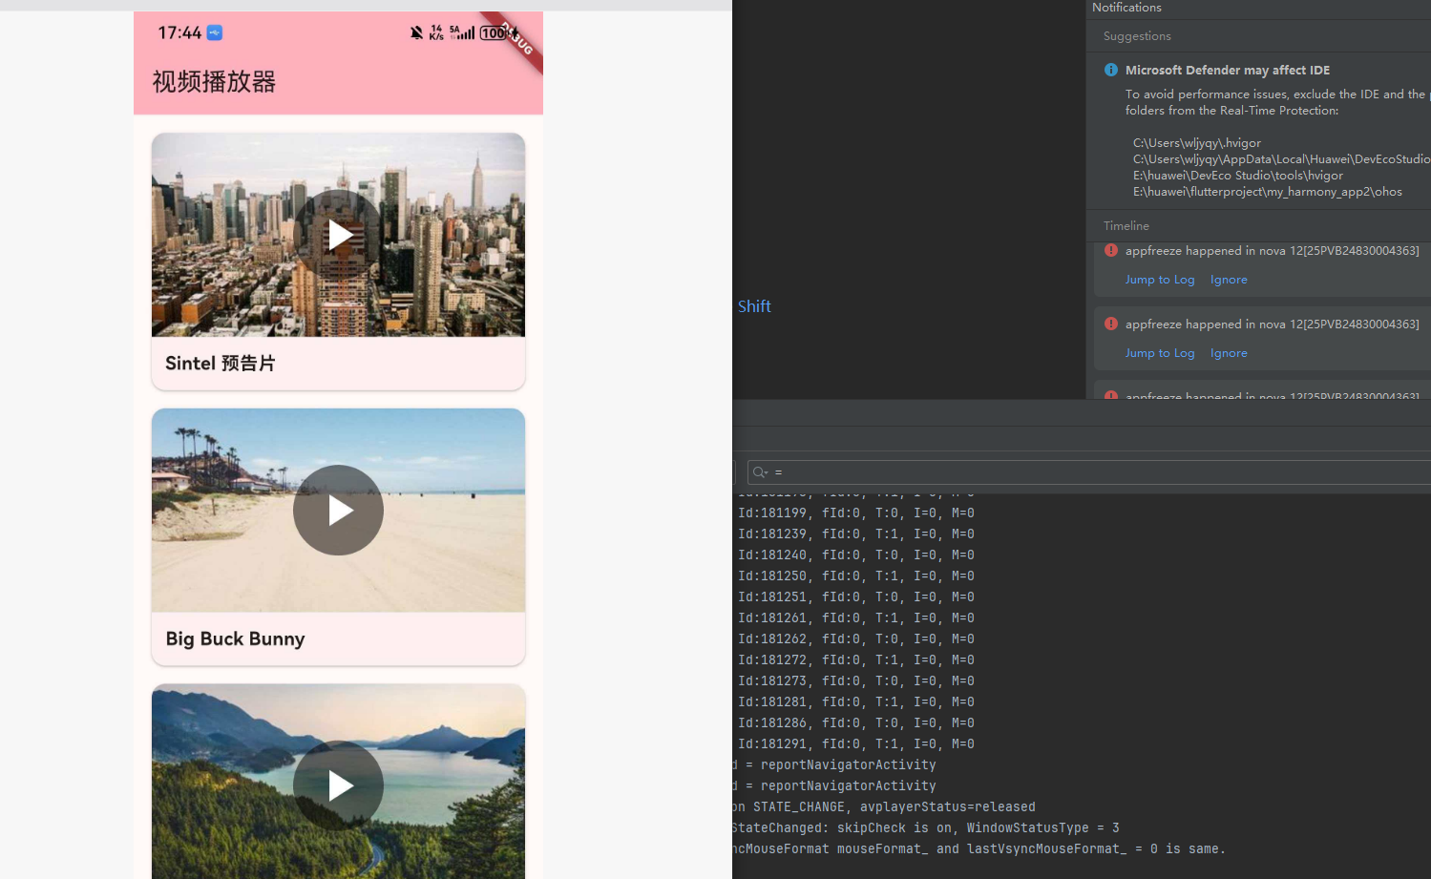
Task: Click log line mentioning lastVsyncMouseFormat_
Action: click(x=979, y=849)
